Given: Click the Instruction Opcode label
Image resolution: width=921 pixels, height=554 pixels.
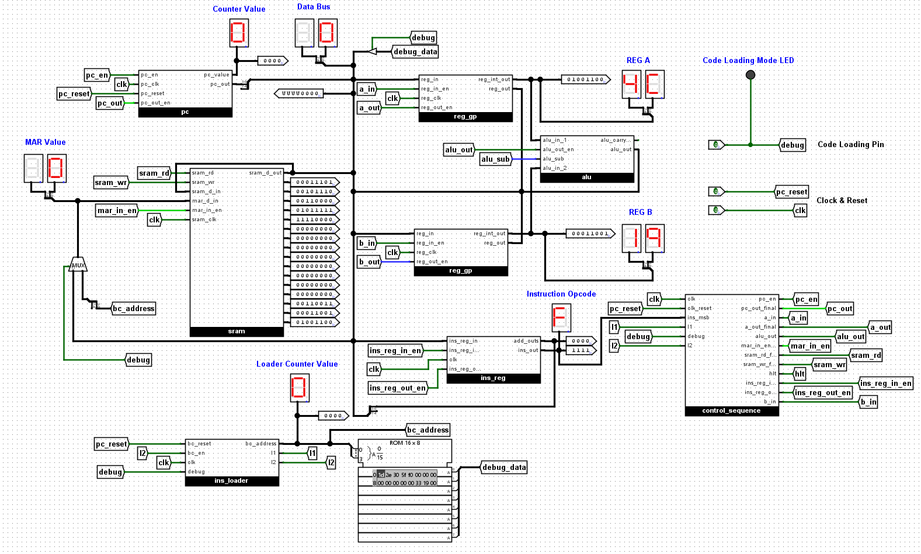Looking at the screenshot, I should [x=561, y=294].
